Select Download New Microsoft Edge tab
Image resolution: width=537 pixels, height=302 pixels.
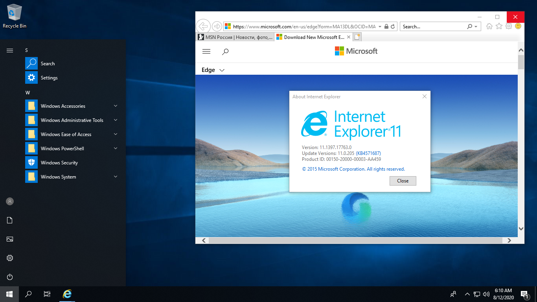click(x=313, y=37)
